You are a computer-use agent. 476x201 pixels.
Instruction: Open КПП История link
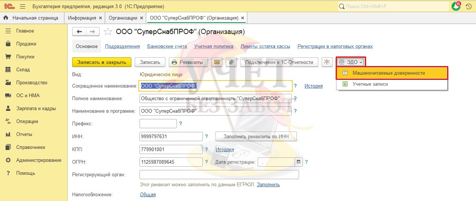click(225, 149)
